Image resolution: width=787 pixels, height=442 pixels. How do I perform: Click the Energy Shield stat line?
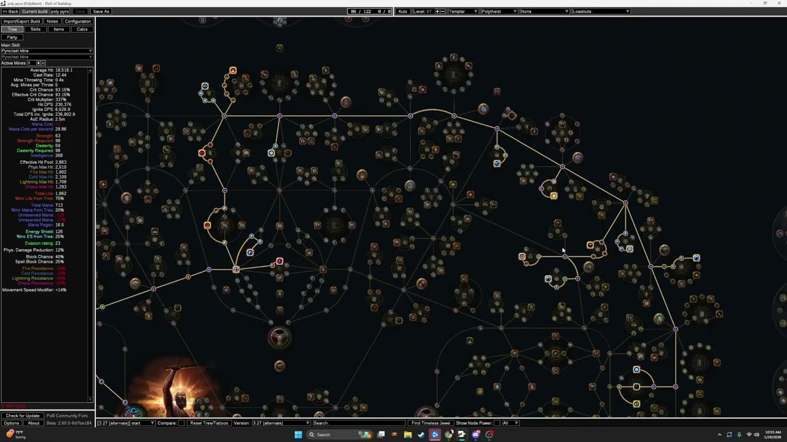click(49, 231)
